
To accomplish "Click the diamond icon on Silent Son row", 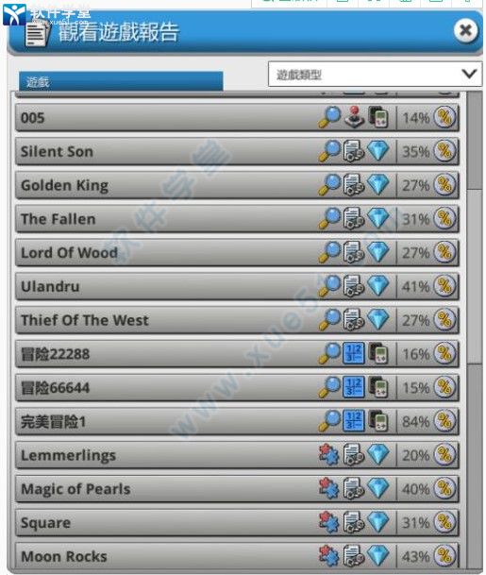I will 377,151.
